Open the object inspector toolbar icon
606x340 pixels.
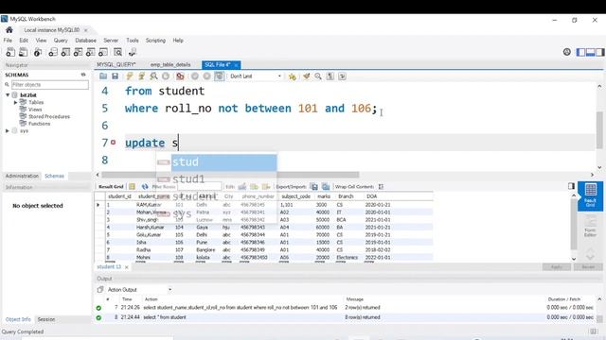[x=38, y=53]
